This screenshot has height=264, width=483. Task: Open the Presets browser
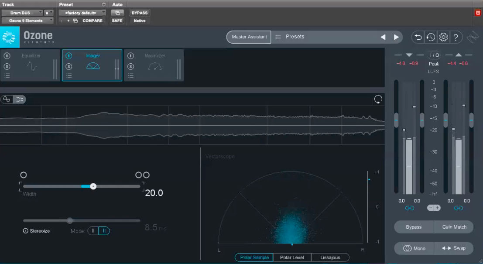coord(295,37)
